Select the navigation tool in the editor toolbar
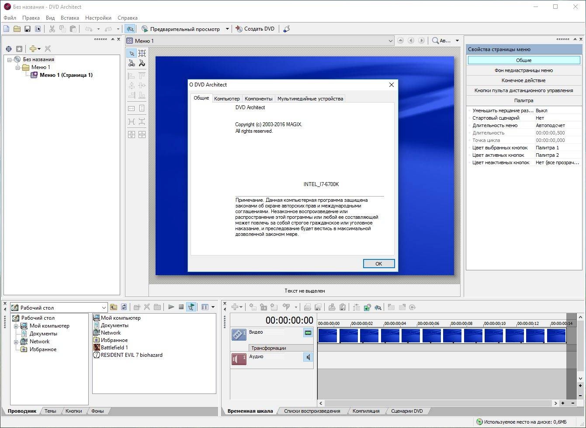The width and height of the screenshot is (586, 428). point(132,63)
